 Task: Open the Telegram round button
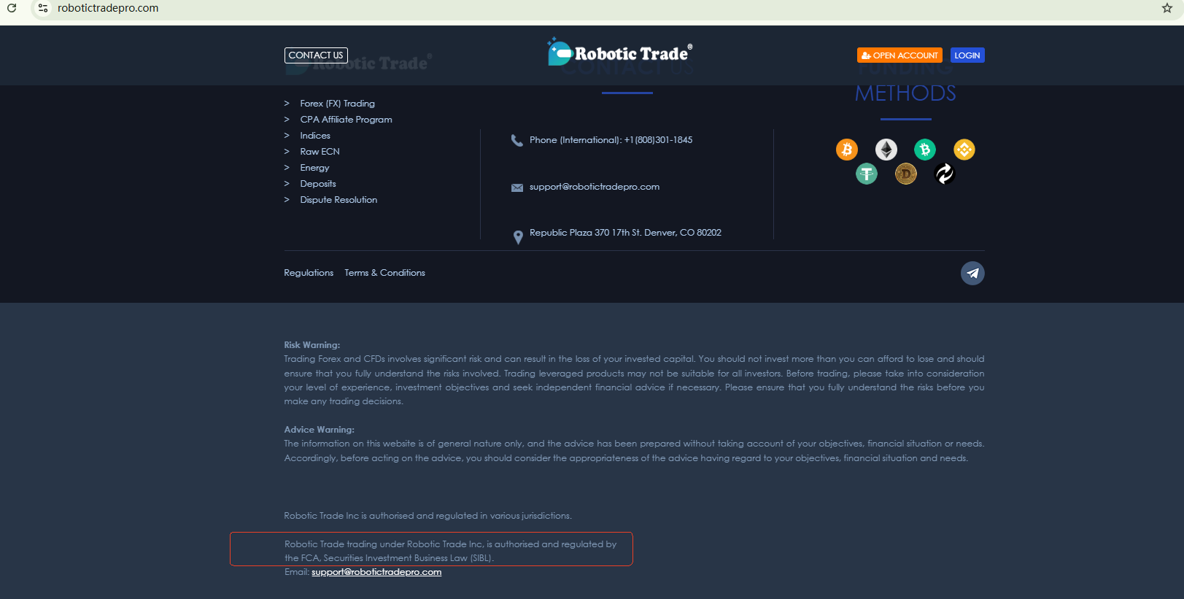coord(972,273)
